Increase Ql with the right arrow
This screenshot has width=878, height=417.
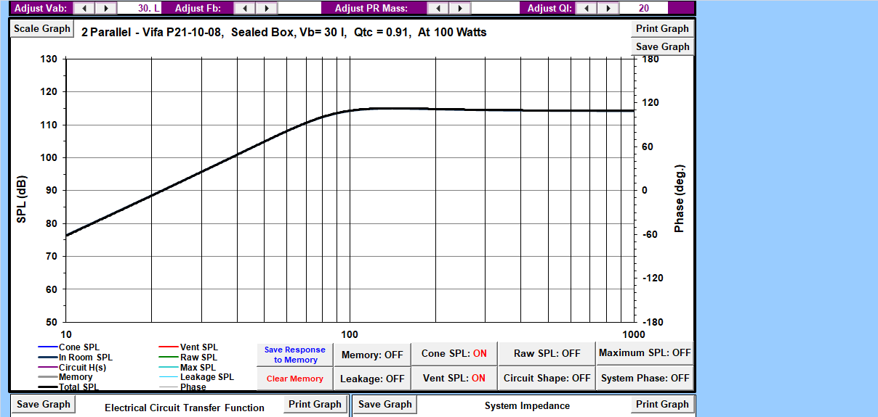(x=608, y=8)
